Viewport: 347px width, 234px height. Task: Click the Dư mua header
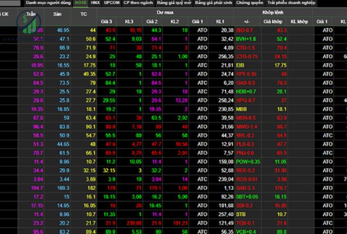[165, 12]
